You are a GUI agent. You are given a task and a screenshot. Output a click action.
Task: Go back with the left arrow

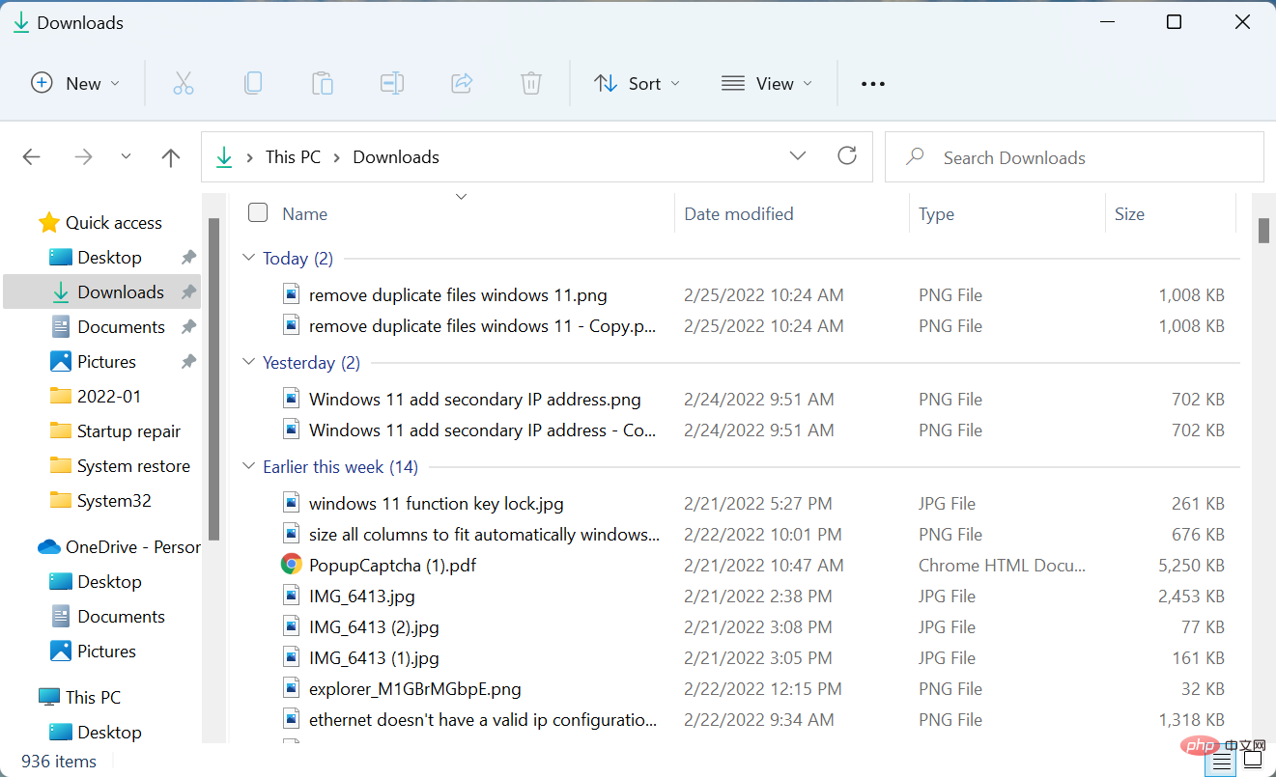[32, 157]
